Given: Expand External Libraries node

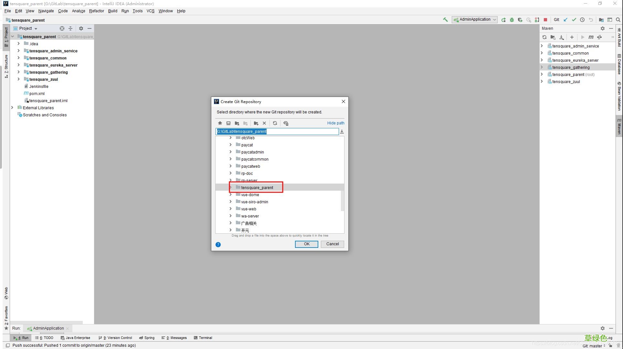Looking at the screenshot, I should (x=12, y=108).
